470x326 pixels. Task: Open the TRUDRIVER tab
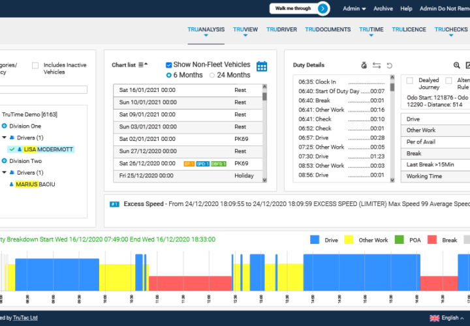(282, 29)
